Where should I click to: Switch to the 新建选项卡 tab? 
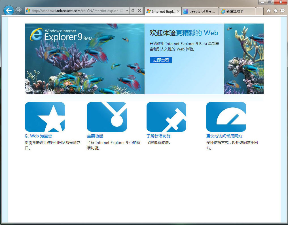click(237, 11)
